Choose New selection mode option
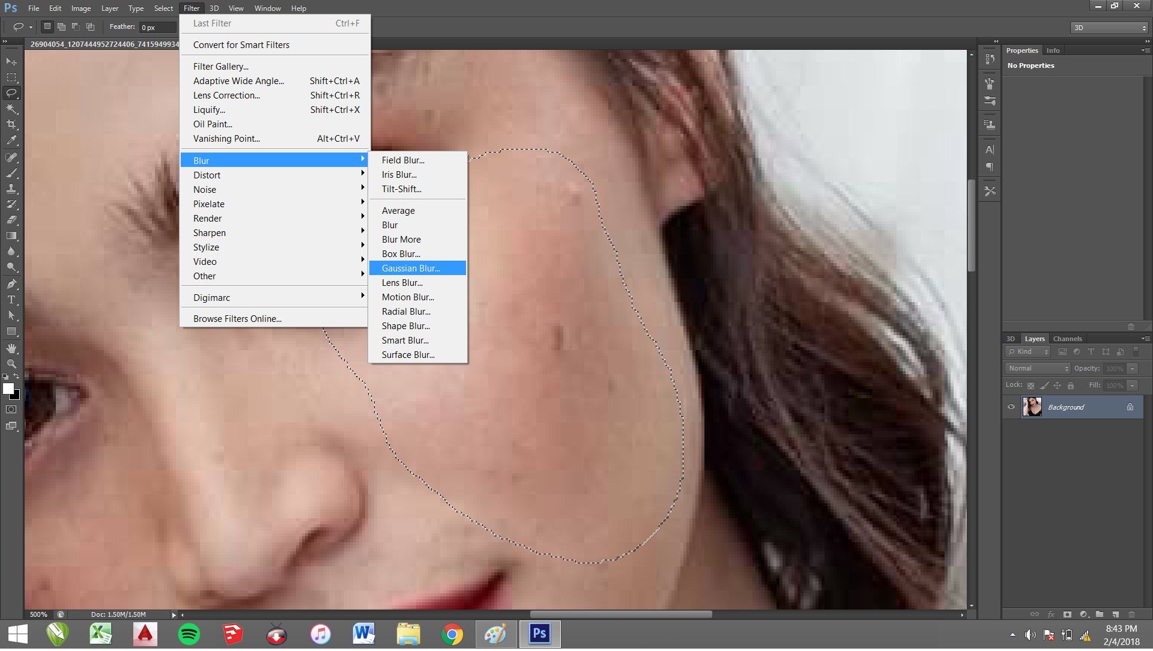The width and height of the screenshot is (1153, 651). 47,26
